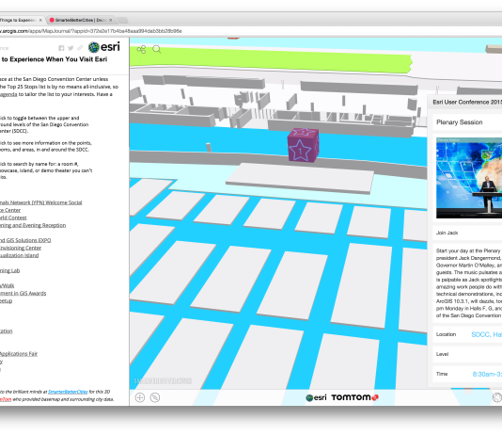This screenshot has height=435, width=502.
Task: Copy the story link icon
Action: tap(80, 48)
